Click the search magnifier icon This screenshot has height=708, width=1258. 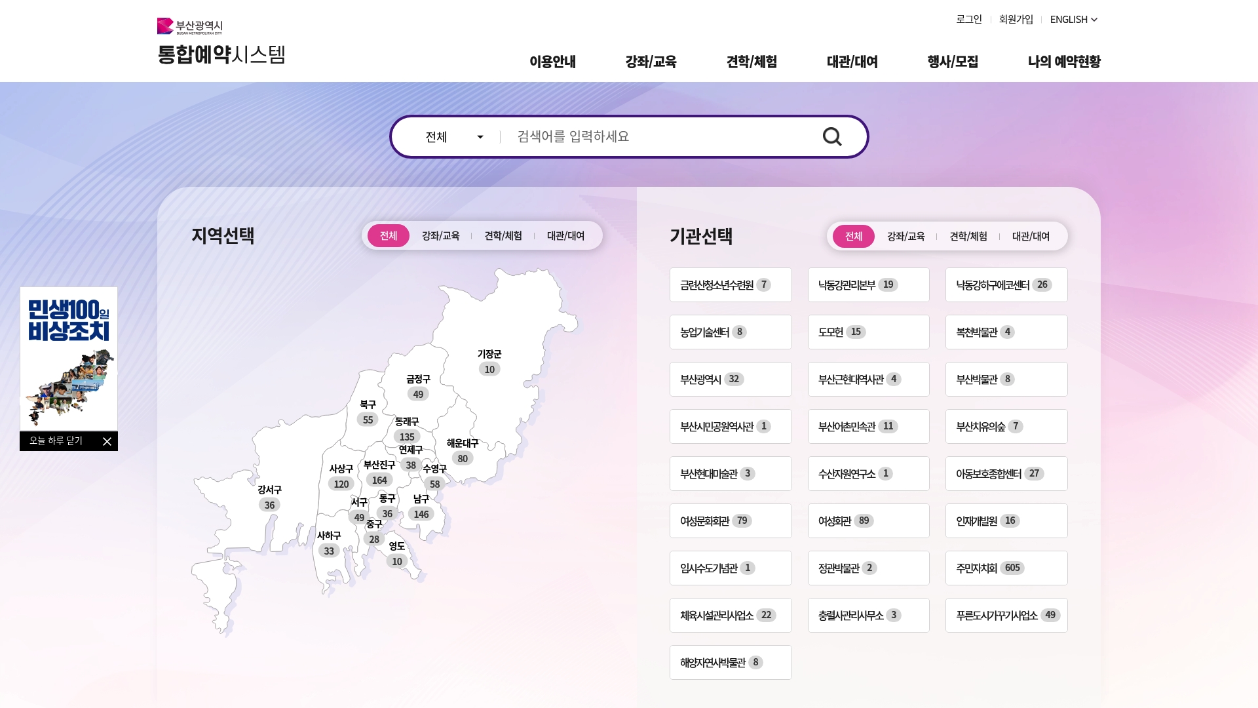[x=832, y=136]
